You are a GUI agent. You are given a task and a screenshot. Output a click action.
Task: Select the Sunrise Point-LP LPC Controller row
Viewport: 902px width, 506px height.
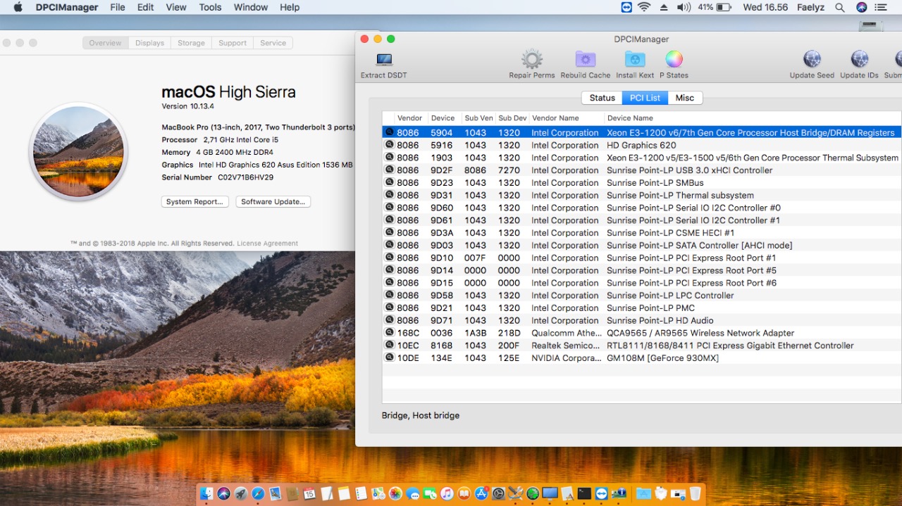[x=642, y=296]
